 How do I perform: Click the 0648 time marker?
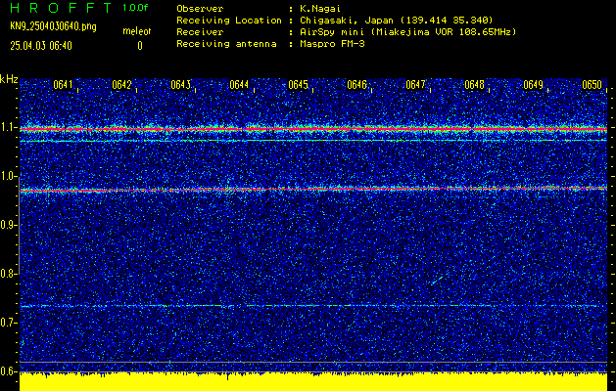pos(474,85)
